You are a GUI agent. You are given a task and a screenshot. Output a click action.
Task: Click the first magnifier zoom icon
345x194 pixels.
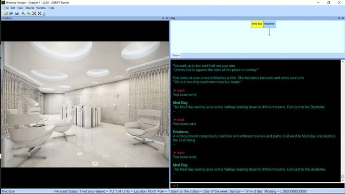[x=23, y=13]
